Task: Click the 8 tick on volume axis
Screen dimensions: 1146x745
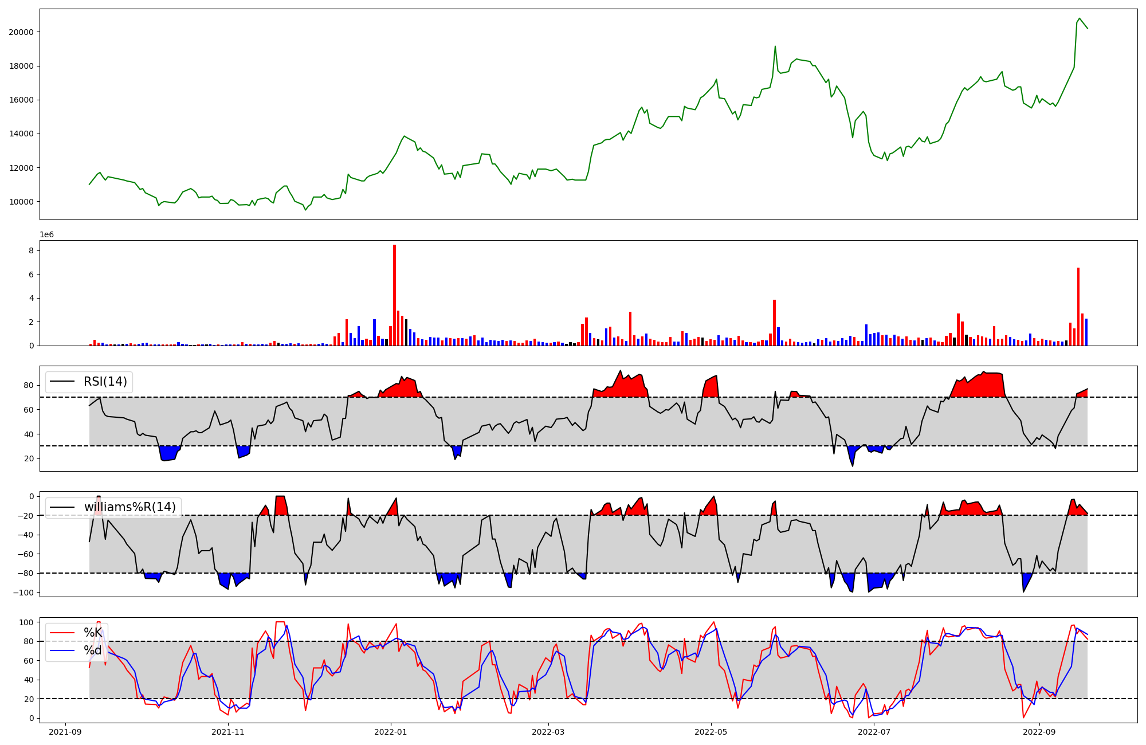Action: [32, 251]
